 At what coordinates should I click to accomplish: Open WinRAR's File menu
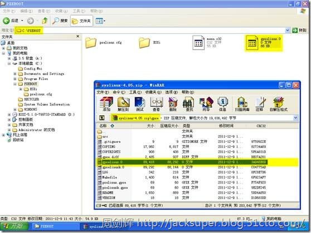coord(103,92)
